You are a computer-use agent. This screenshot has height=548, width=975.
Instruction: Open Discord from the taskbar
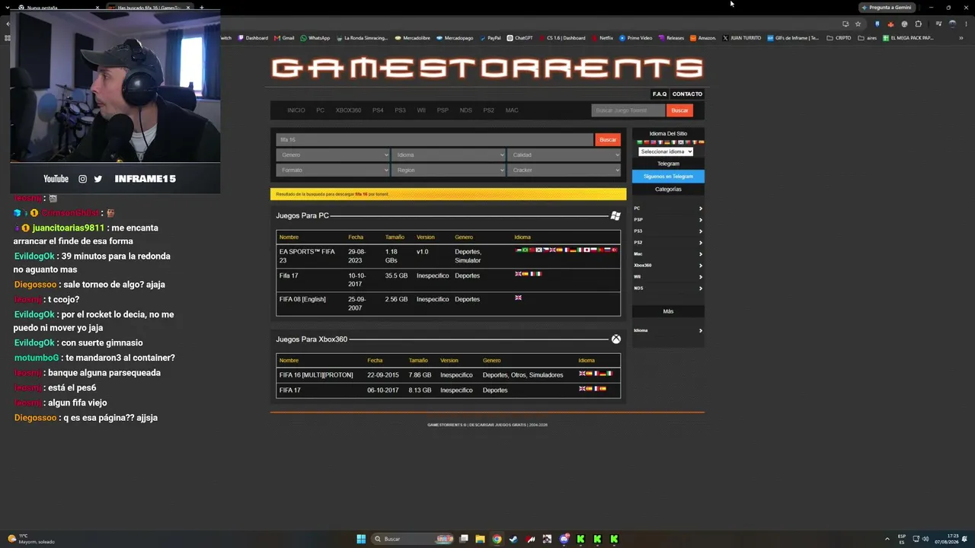coord(564,539)
